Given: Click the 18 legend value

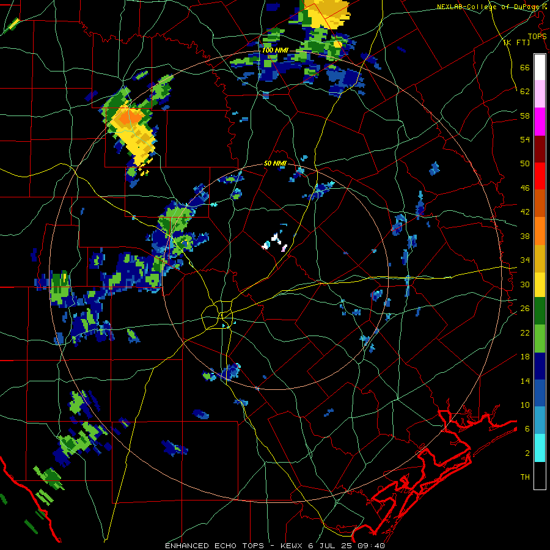Looking at the screenshot, I should 525,357.
